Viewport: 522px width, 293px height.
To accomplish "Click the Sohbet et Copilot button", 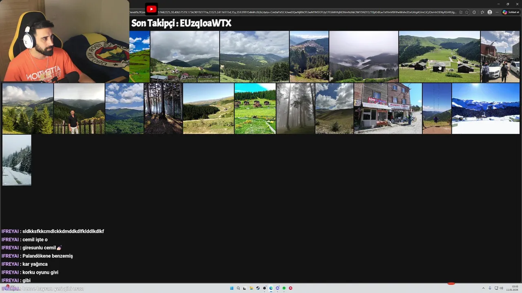I will 511,12.
